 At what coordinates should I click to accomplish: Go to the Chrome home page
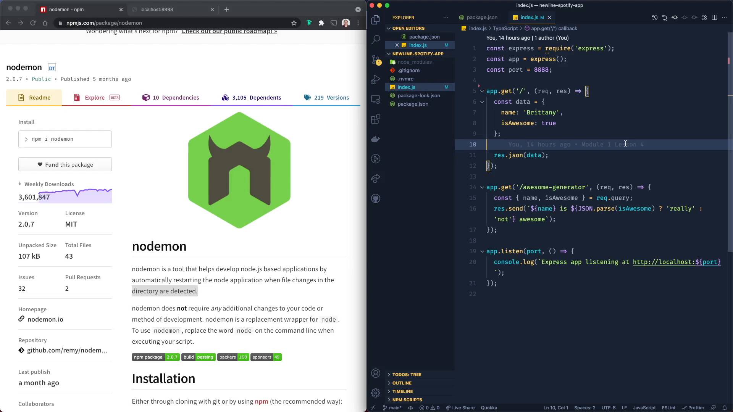[x=45, y=23]
